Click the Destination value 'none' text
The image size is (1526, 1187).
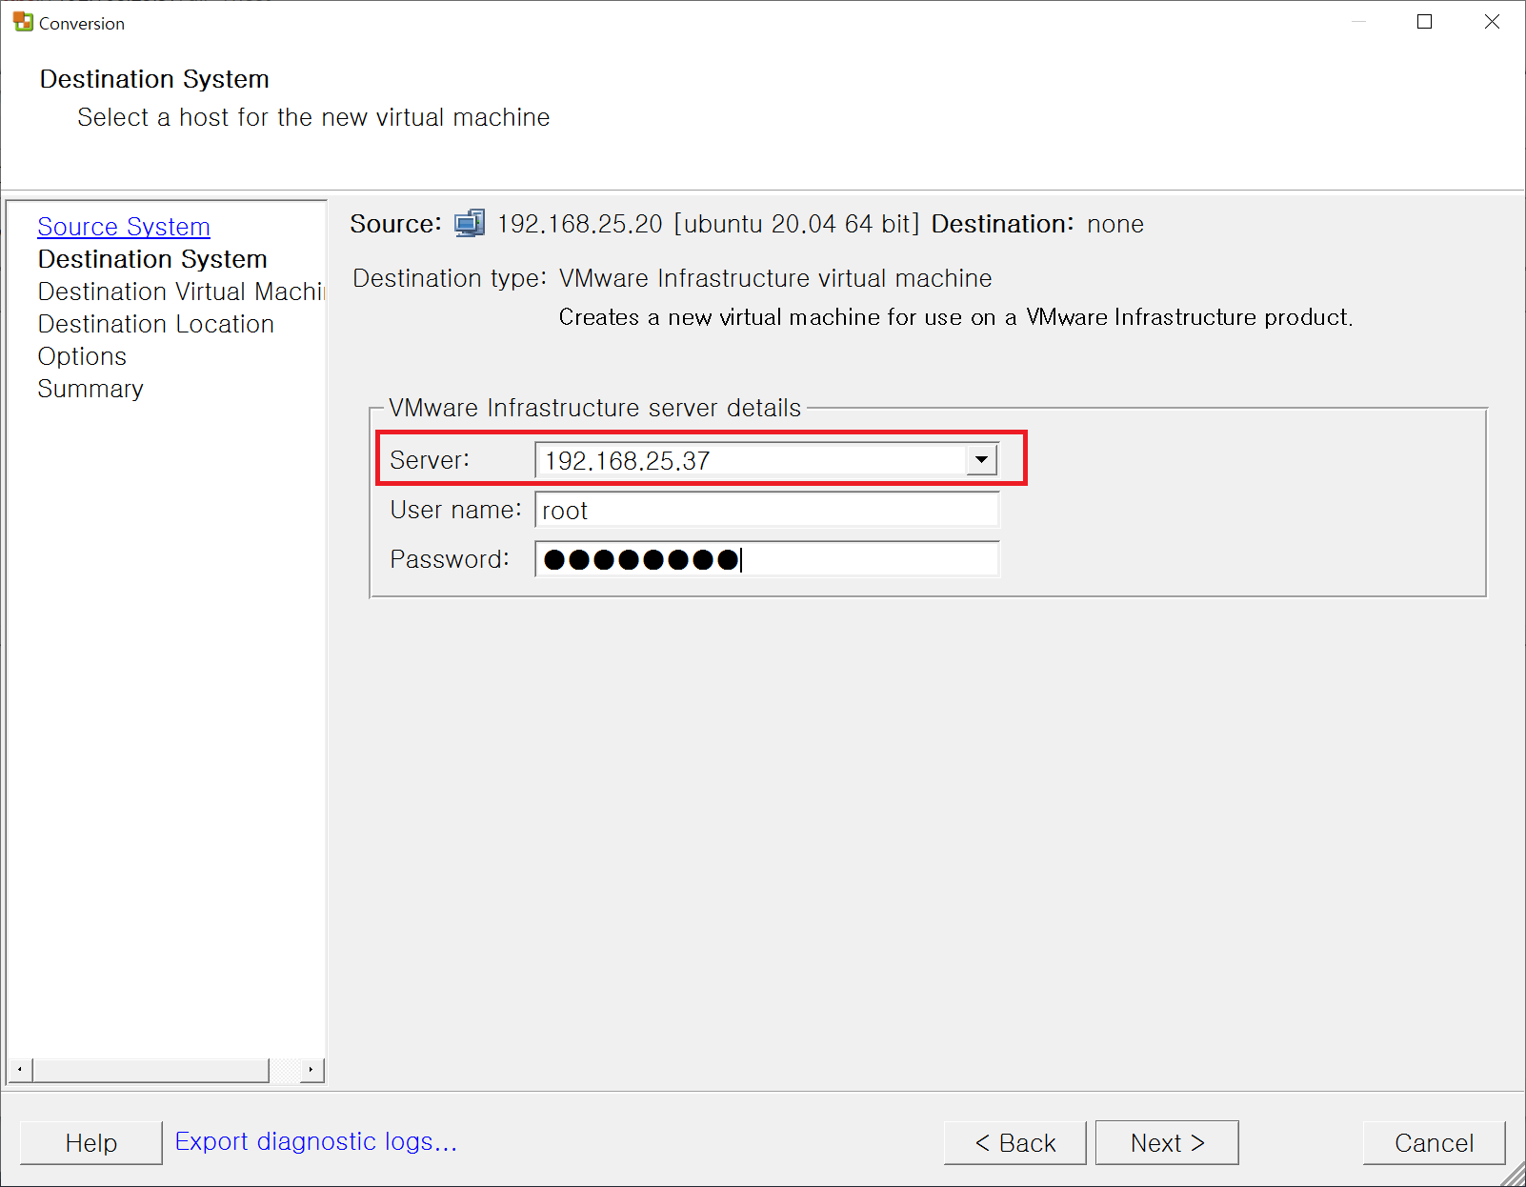coord(1115,225)
